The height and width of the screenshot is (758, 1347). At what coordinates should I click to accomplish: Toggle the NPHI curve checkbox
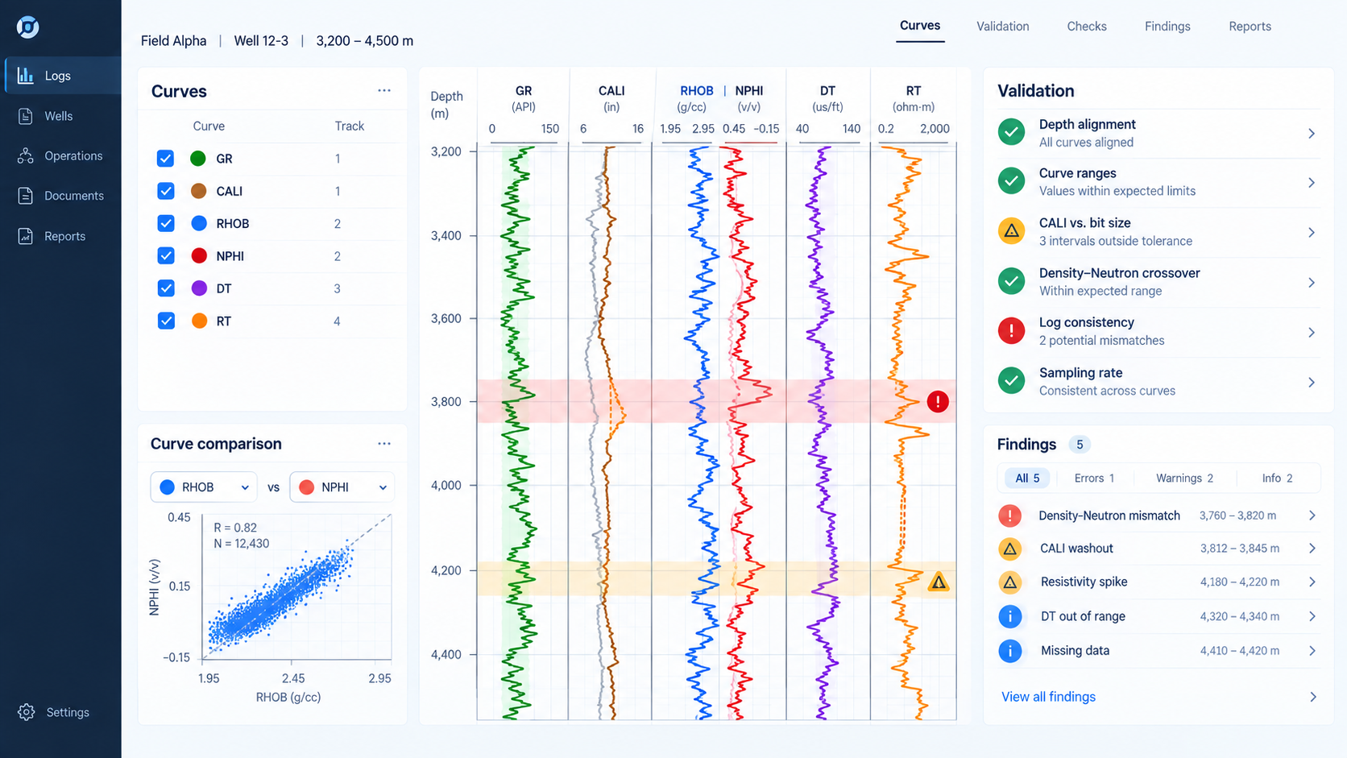[x=166, y=255]
